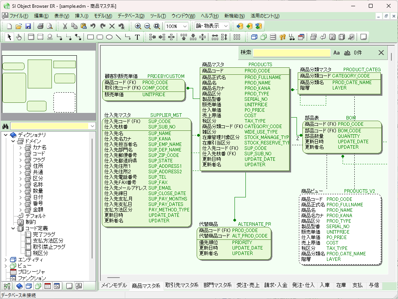Open a file with the folder icon
This screenshot has width=398, height=299.
click(x=18, y=26)
